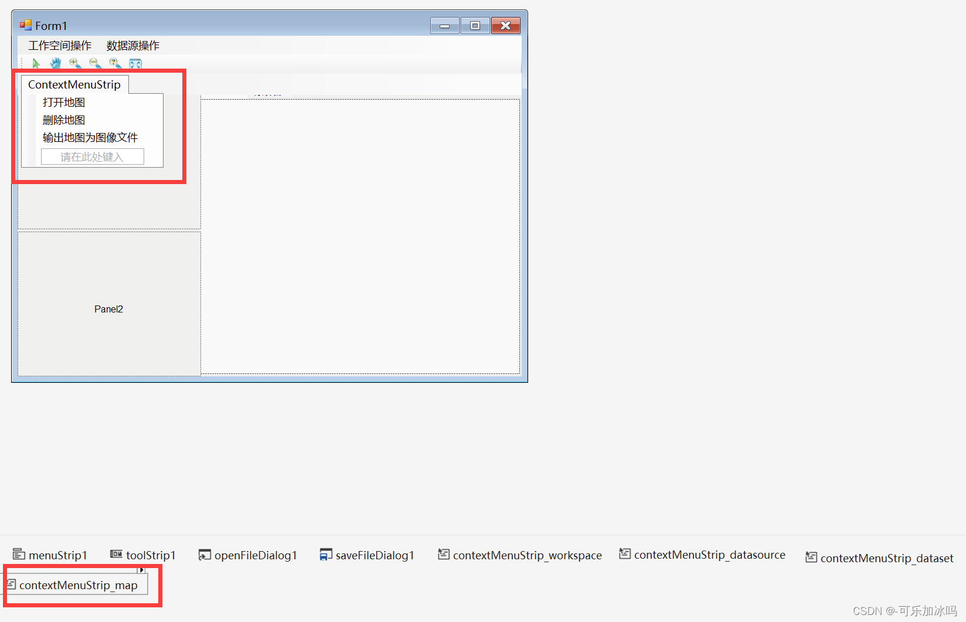Select the pan hand tool

tap(55, 63)
